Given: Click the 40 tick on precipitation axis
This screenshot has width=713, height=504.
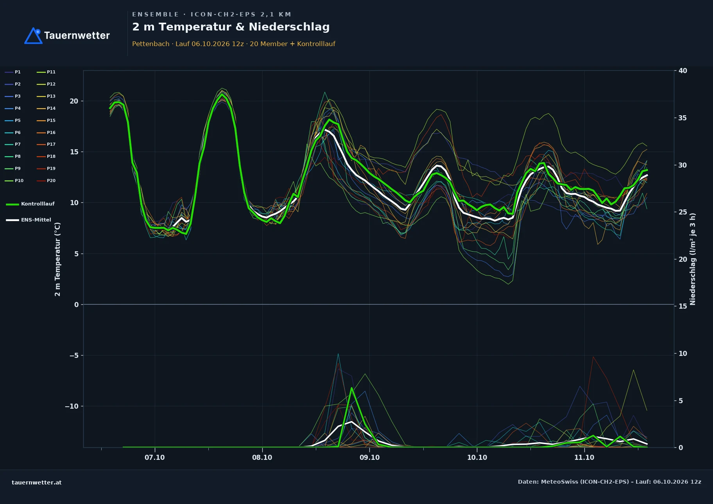Looking at the screenshot, I should pos(683,71).
